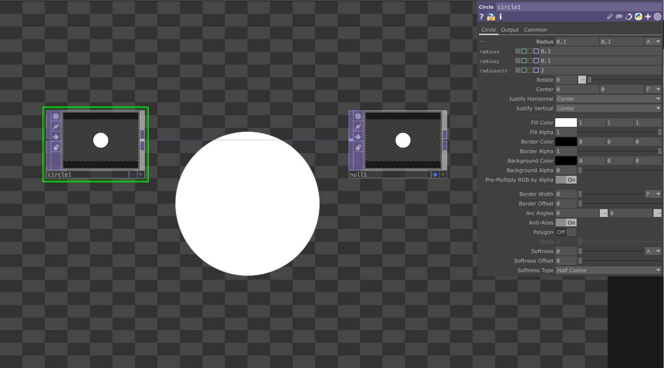Image resolution: width=664 pixels, height=368 pixels.
Task: Click the target viewer icon in parameter header
Action: (x=657, y=16)
